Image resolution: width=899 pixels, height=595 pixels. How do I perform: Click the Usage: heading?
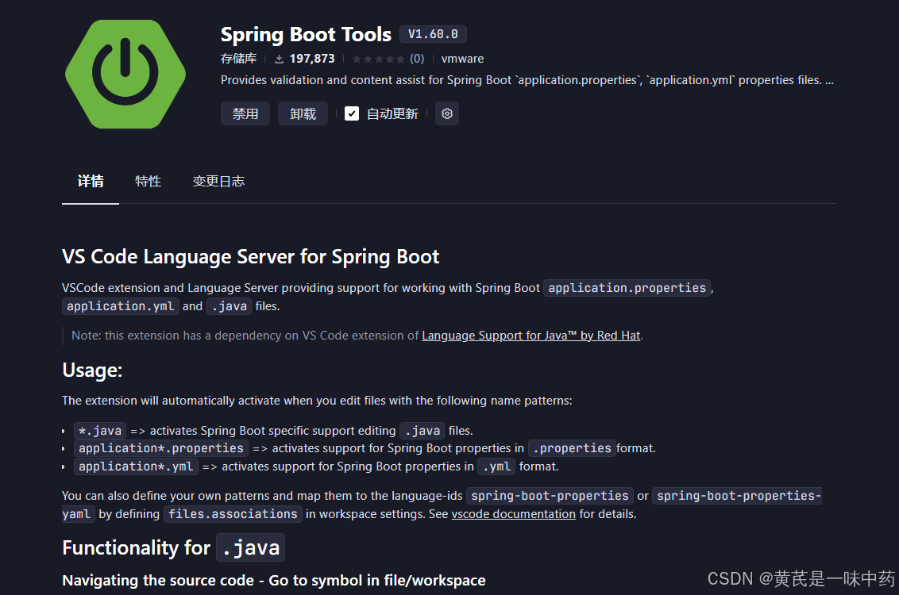tap(92, 370)
